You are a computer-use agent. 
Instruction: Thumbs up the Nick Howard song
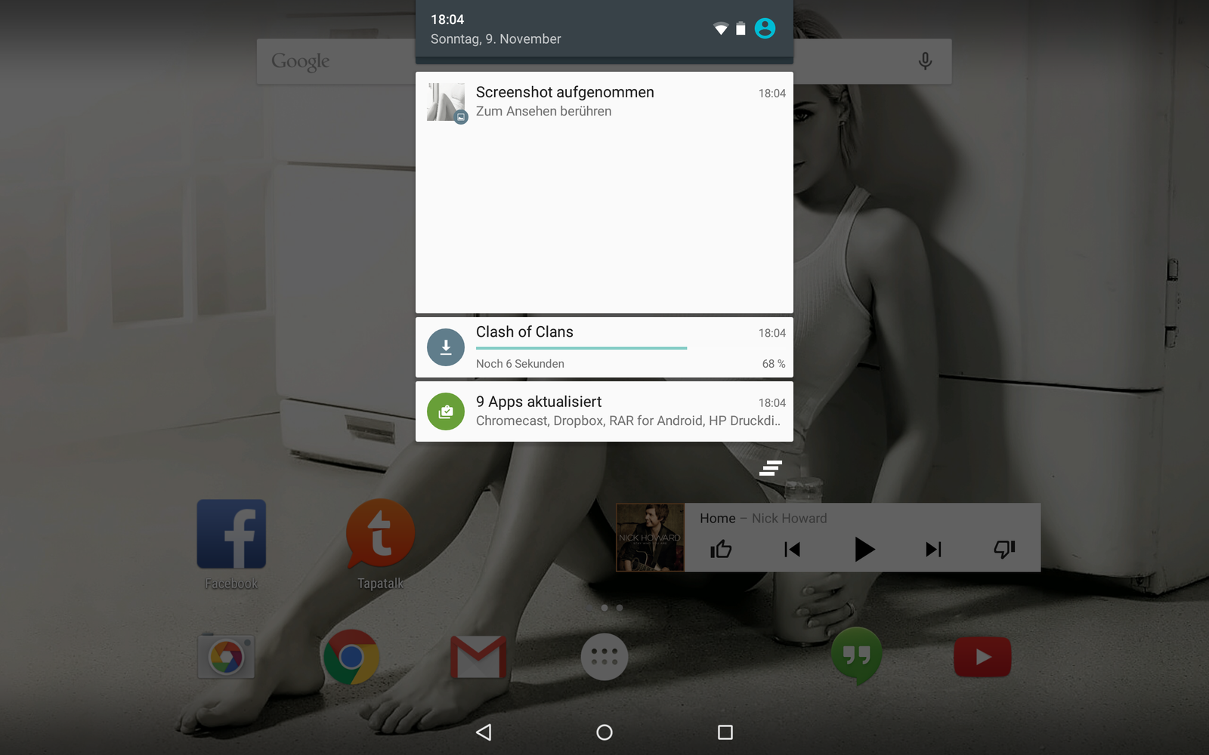(x=721, y=549)
